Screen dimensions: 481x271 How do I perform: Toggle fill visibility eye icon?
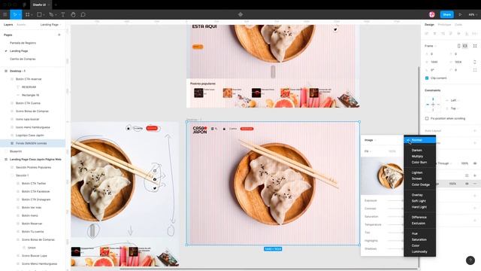(467, 184)
